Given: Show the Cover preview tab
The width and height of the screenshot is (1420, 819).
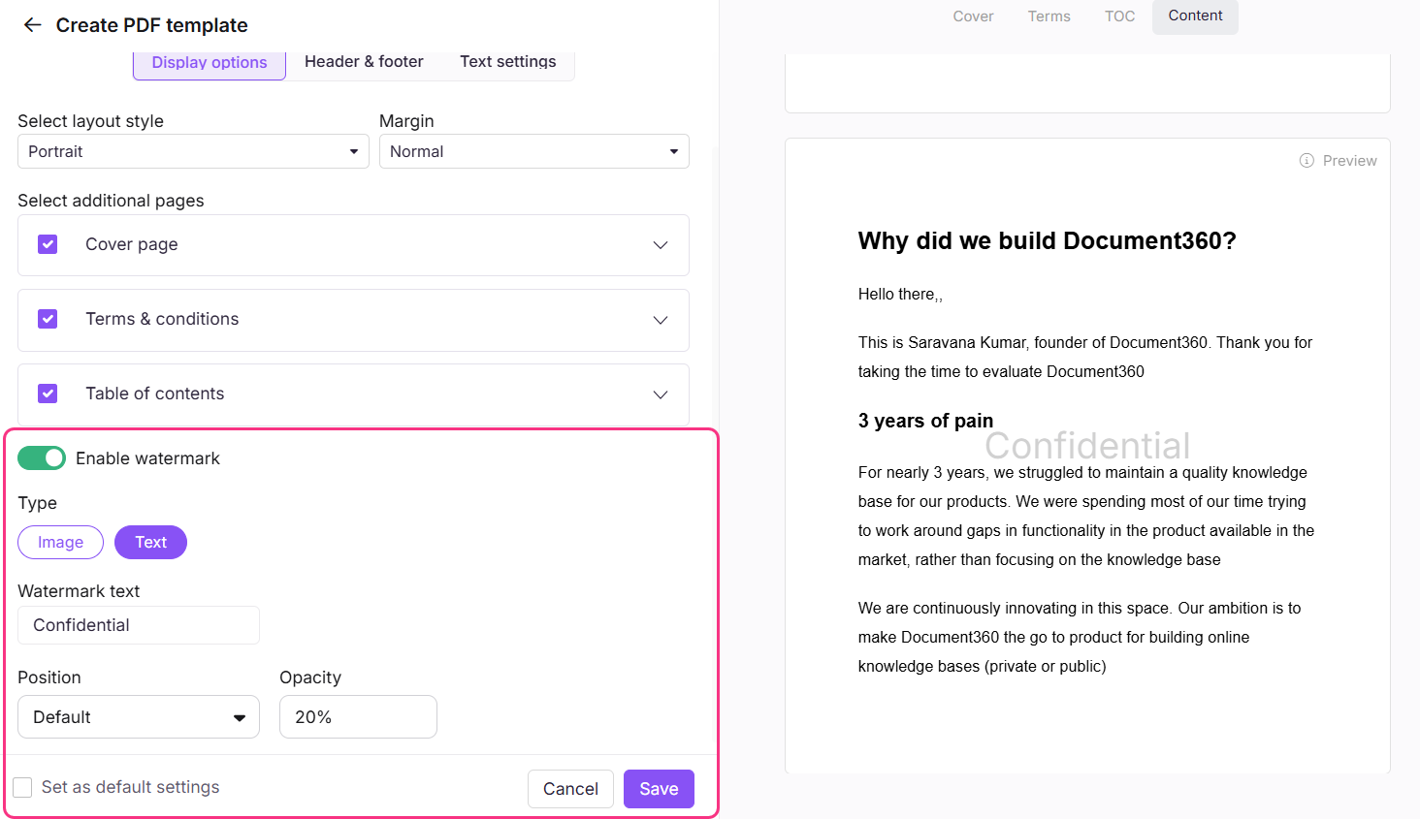Looking at the screenshot, I should (973, 16).
